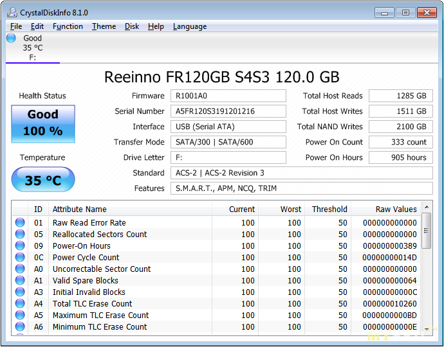
Task: Click the status orb beside Minimum TLC Erase Count
Action: tap(20, 327)
